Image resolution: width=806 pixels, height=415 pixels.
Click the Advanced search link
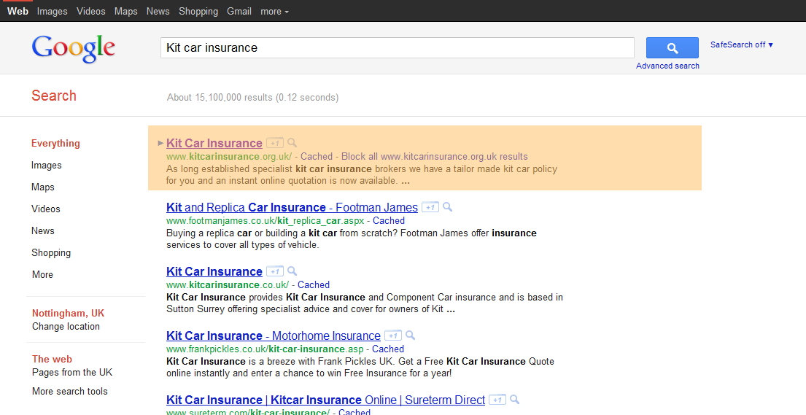pyautogui.click(x=667, y=66)
